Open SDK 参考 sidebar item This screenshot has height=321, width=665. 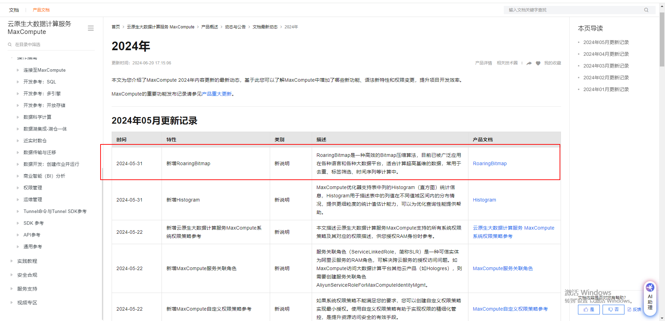click(34, 223)
